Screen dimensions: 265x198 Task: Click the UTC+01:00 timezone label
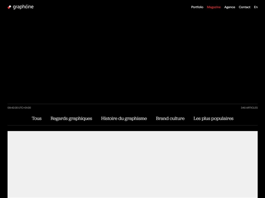[25, 108]
